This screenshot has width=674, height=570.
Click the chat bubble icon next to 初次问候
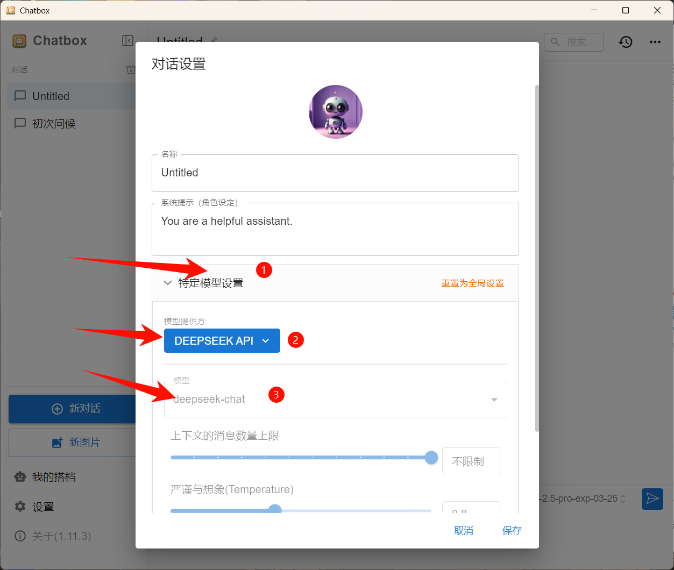(20, 123)
